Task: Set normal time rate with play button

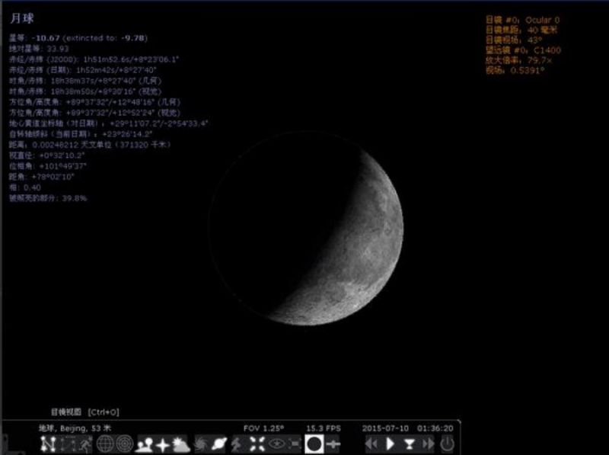Action: coord(391,444)
